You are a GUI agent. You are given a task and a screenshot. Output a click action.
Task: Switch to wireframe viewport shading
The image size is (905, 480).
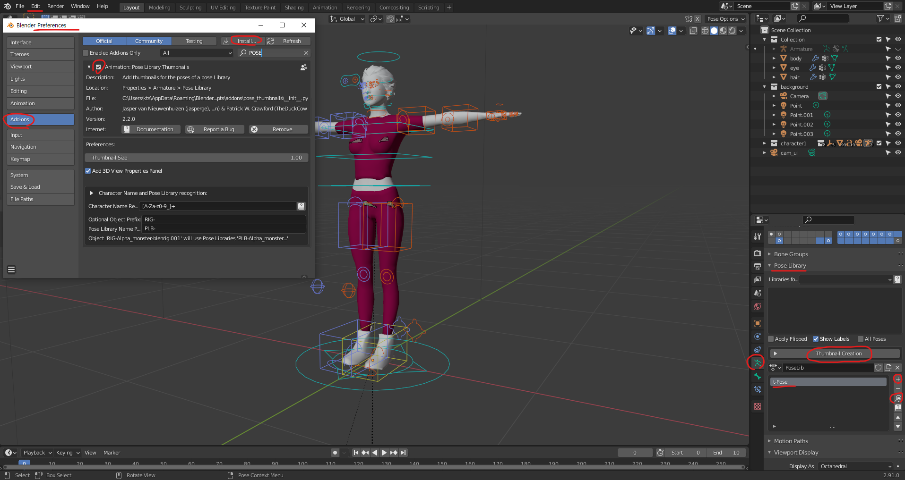point(705,31)
